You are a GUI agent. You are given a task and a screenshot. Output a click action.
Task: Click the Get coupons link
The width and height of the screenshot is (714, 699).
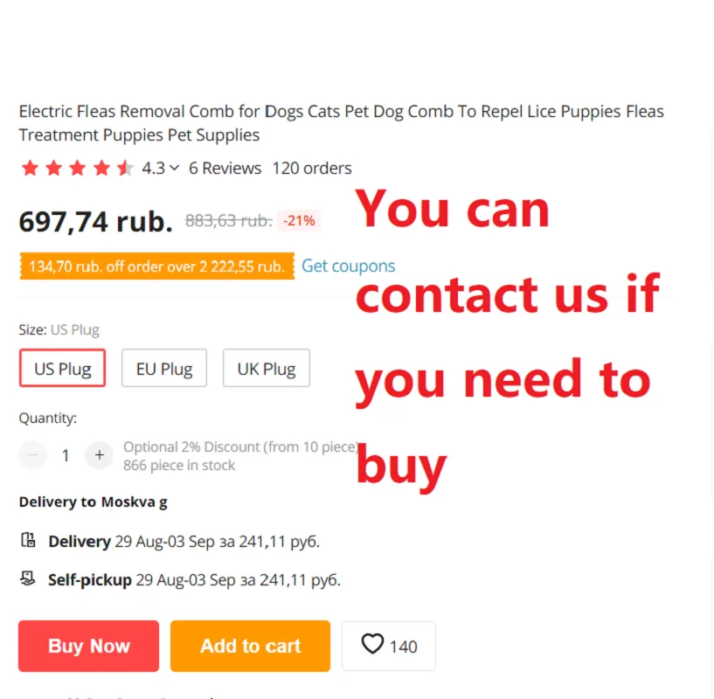coord(349,266)
